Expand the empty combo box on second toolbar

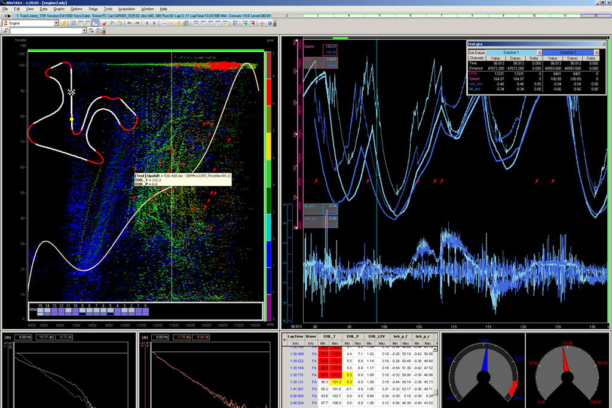(84, 30)
